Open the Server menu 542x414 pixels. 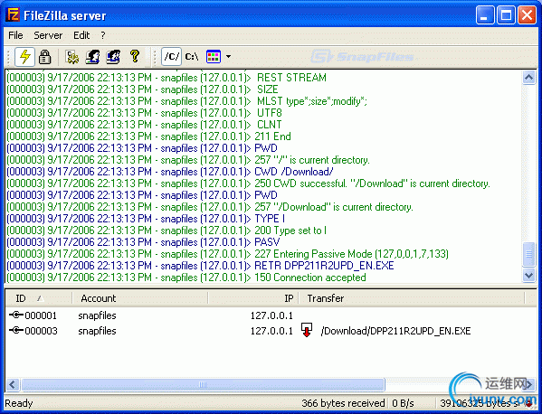coord(48,35)
